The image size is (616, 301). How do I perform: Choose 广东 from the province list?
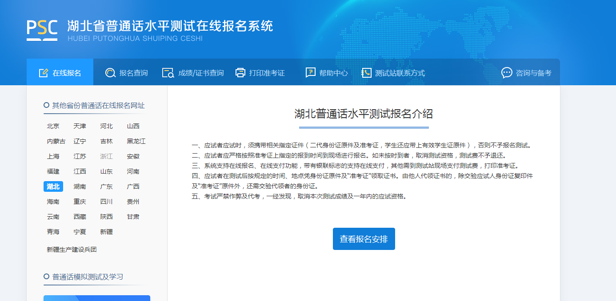pyautogui.click(x=106, y=186)
